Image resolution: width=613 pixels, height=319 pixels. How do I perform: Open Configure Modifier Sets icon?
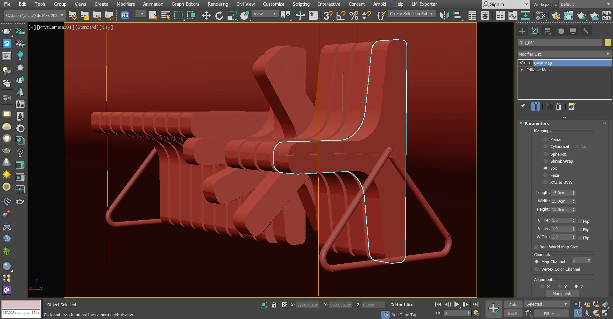coord(572,106)
